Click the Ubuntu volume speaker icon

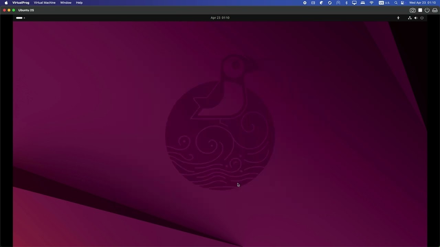[416, 18]
